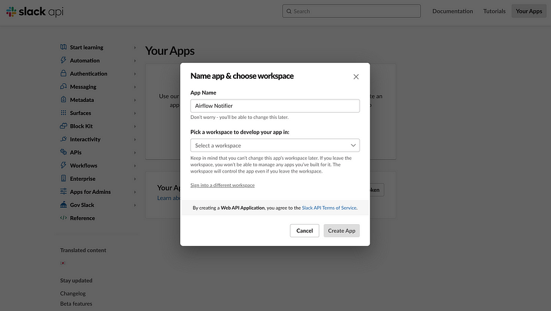The height and width of the screenshot is (311, 551).
Task: Open the Your Apps nav tab
Action: pyautogui.click(x=529, y=11)
